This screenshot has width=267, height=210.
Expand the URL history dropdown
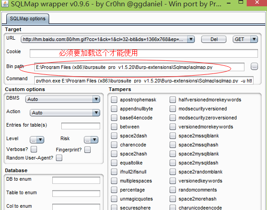191,39
